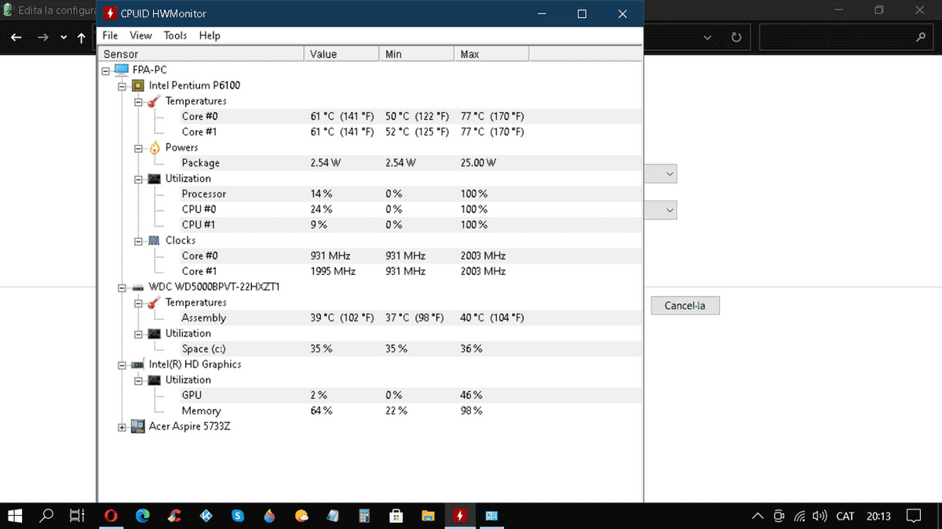Collapse the WDC WD5000BPVT drive node
Image resolution: width=942 pixels, height=529 pixels.
click(x=122, y=287)
